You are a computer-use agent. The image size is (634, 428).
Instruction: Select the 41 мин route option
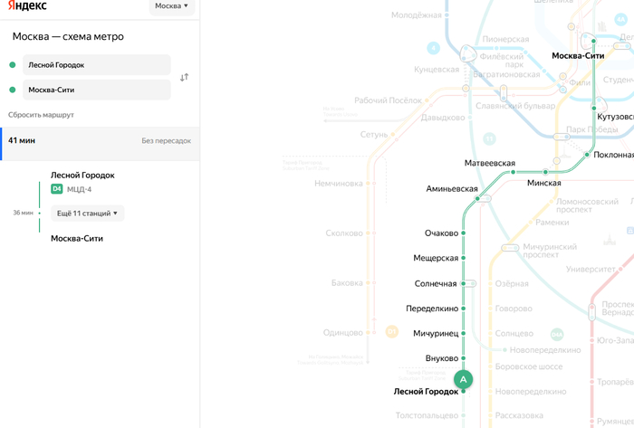pos(100,144)
